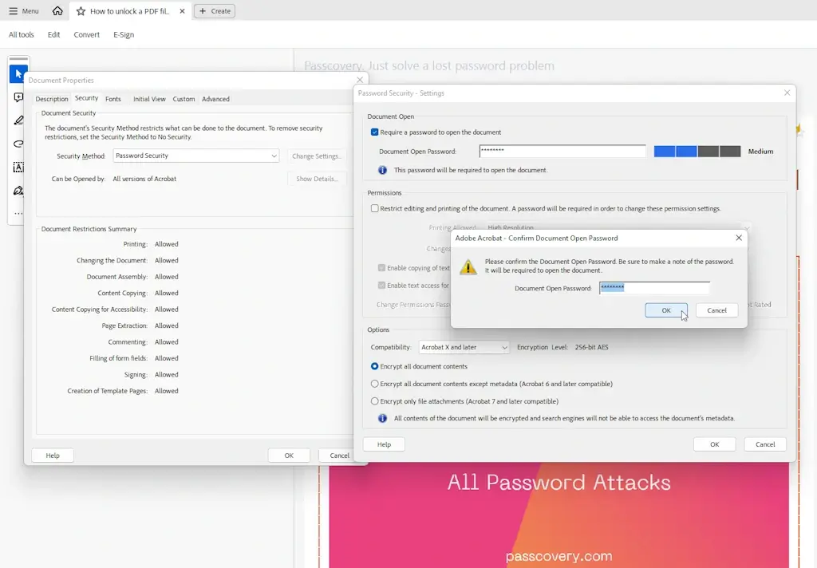Click Cancel in Document Properties dialog

339,456
